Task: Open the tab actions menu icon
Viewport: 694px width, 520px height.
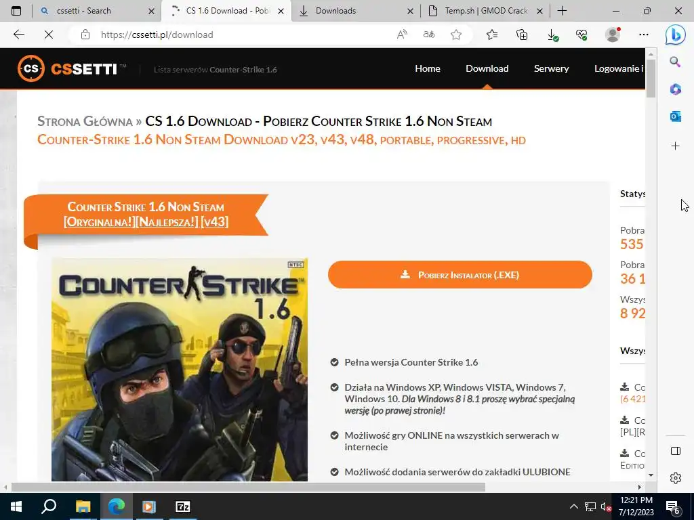Action: pos(16,11)
